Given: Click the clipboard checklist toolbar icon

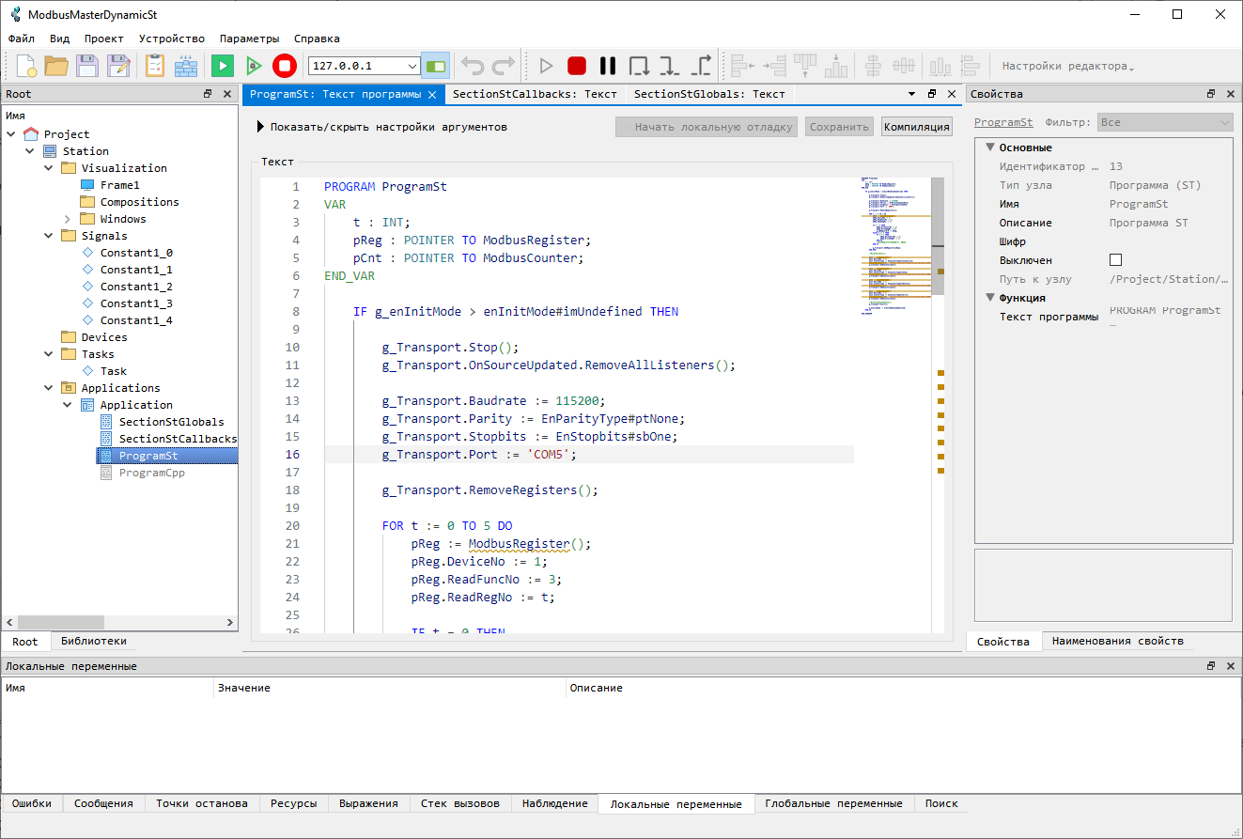Looking at the screenshot, I should (155, 66).
